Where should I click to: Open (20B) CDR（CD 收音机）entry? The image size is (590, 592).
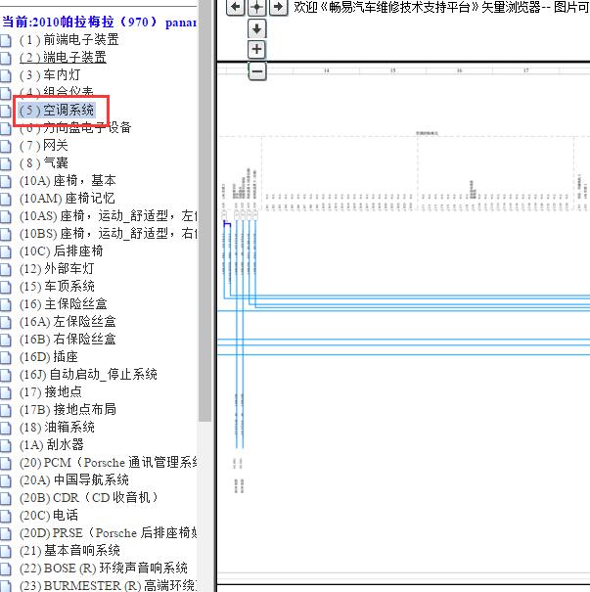(88, 498)
